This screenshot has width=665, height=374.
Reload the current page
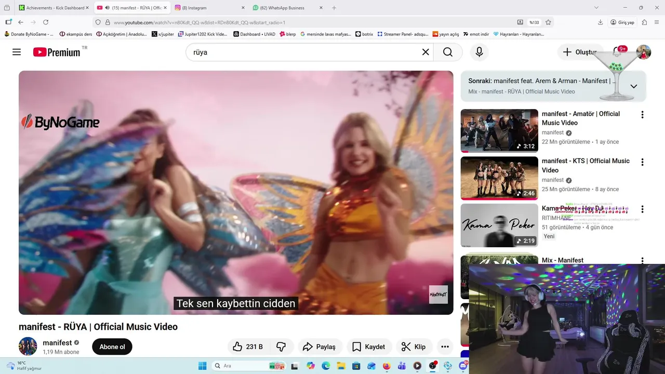[x=46, y=22]
